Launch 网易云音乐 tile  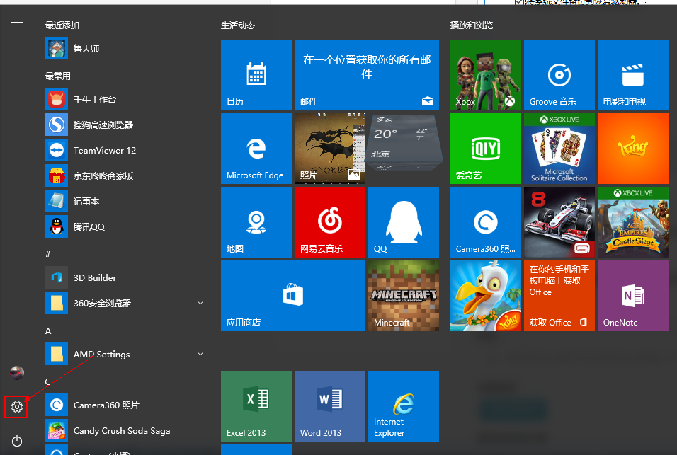tap(330, 222)
